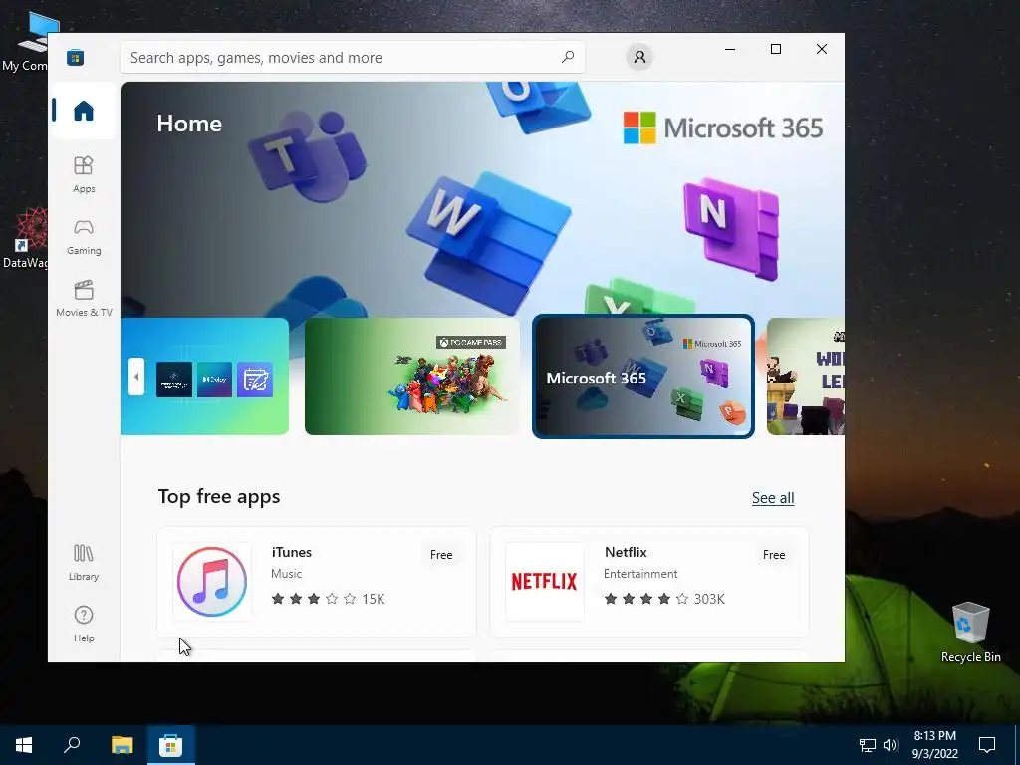The height and width of the screenshot is (765, 1020).
Task: Focus the search apps, games, movies field
Action: 352,57
